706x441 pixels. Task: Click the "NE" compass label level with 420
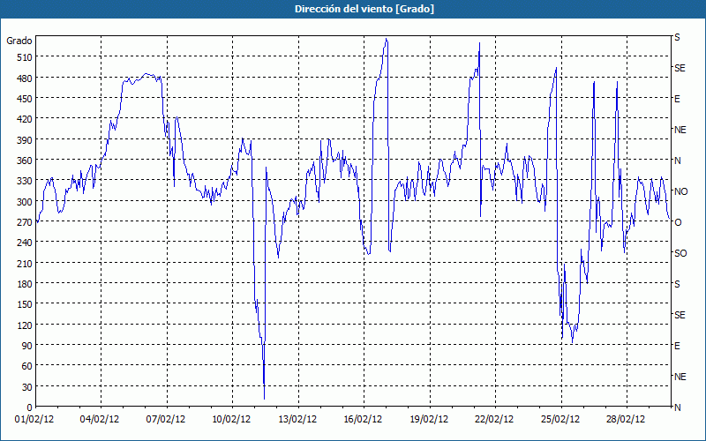click(x=680, y=130)
